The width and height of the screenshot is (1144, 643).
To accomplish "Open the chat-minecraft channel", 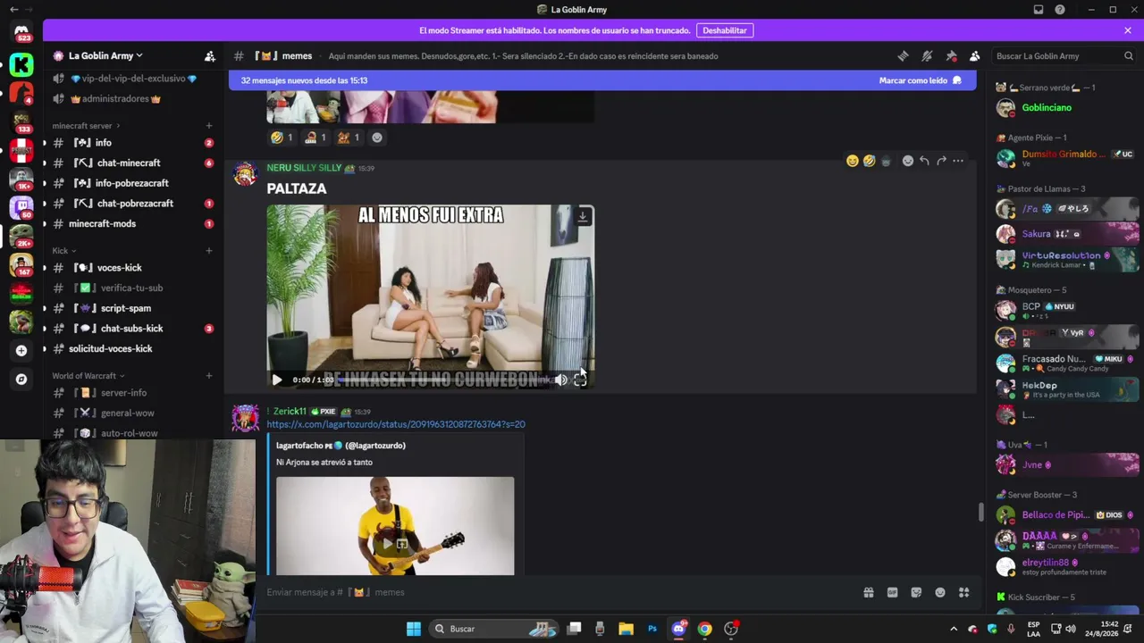I will pyautogui.click(x=132, y=163).
